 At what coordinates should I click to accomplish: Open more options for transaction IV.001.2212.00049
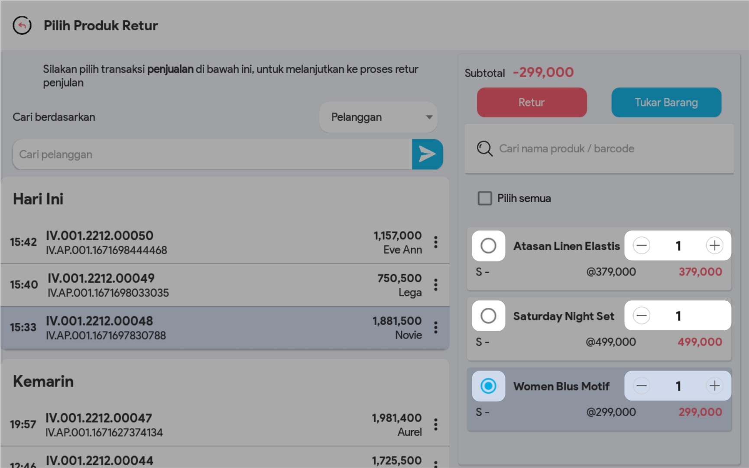click(x=436, y=285)
